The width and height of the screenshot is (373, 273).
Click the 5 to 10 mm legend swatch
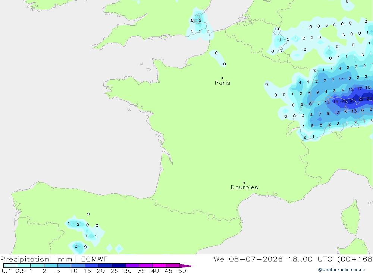(64, 266)
